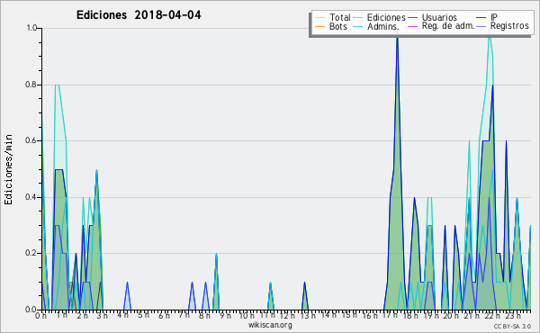The image size is (540, 333).
Task: Click the small peak at 13 h
Action: click(305, 296)
